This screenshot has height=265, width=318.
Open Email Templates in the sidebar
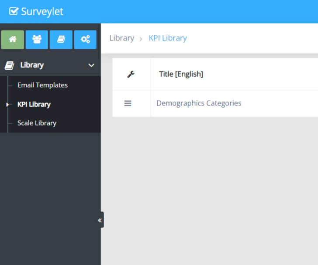(x=42, y=85)
